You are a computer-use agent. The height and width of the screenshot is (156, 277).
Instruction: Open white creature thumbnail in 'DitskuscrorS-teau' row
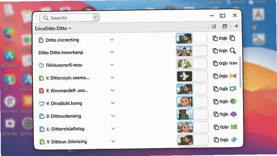(184, 64)
